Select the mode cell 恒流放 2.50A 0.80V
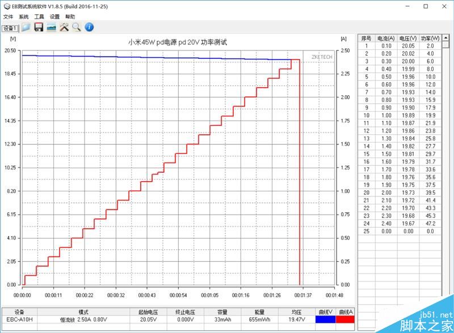Screen dimensions: 454x333 tap(83, 319)
